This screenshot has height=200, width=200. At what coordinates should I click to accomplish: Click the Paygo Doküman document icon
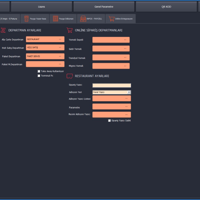pos(55,19)
